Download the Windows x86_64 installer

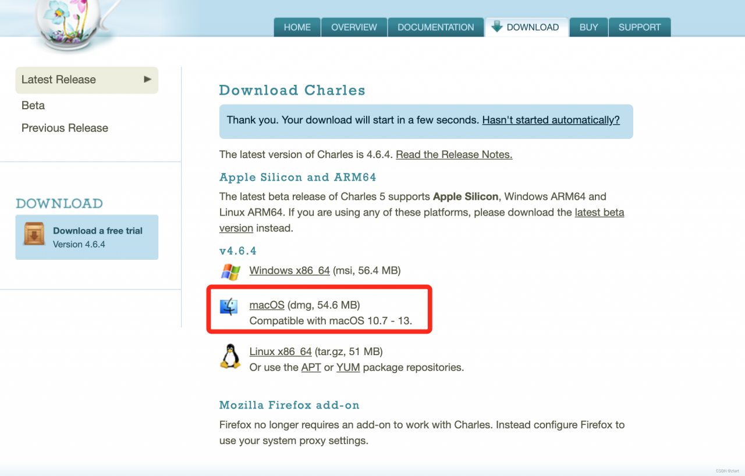pos(289,270)
